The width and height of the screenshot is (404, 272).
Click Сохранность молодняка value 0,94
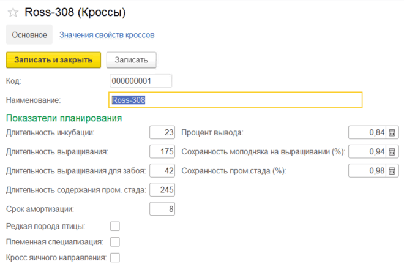pyautogui.click(x=367, y=151)
